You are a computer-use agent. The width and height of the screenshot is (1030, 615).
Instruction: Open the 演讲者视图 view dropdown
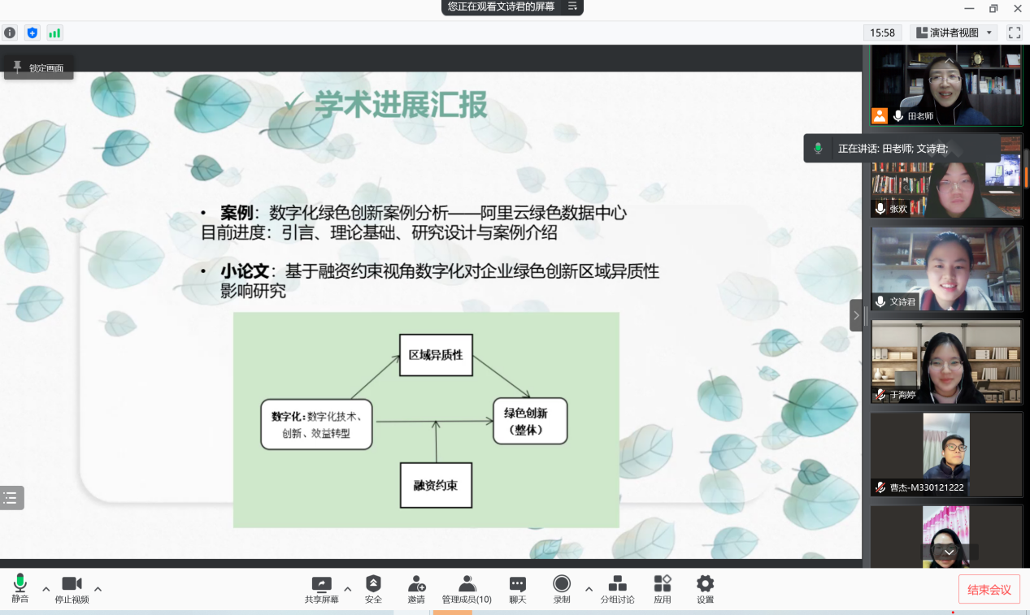point(954,32)
